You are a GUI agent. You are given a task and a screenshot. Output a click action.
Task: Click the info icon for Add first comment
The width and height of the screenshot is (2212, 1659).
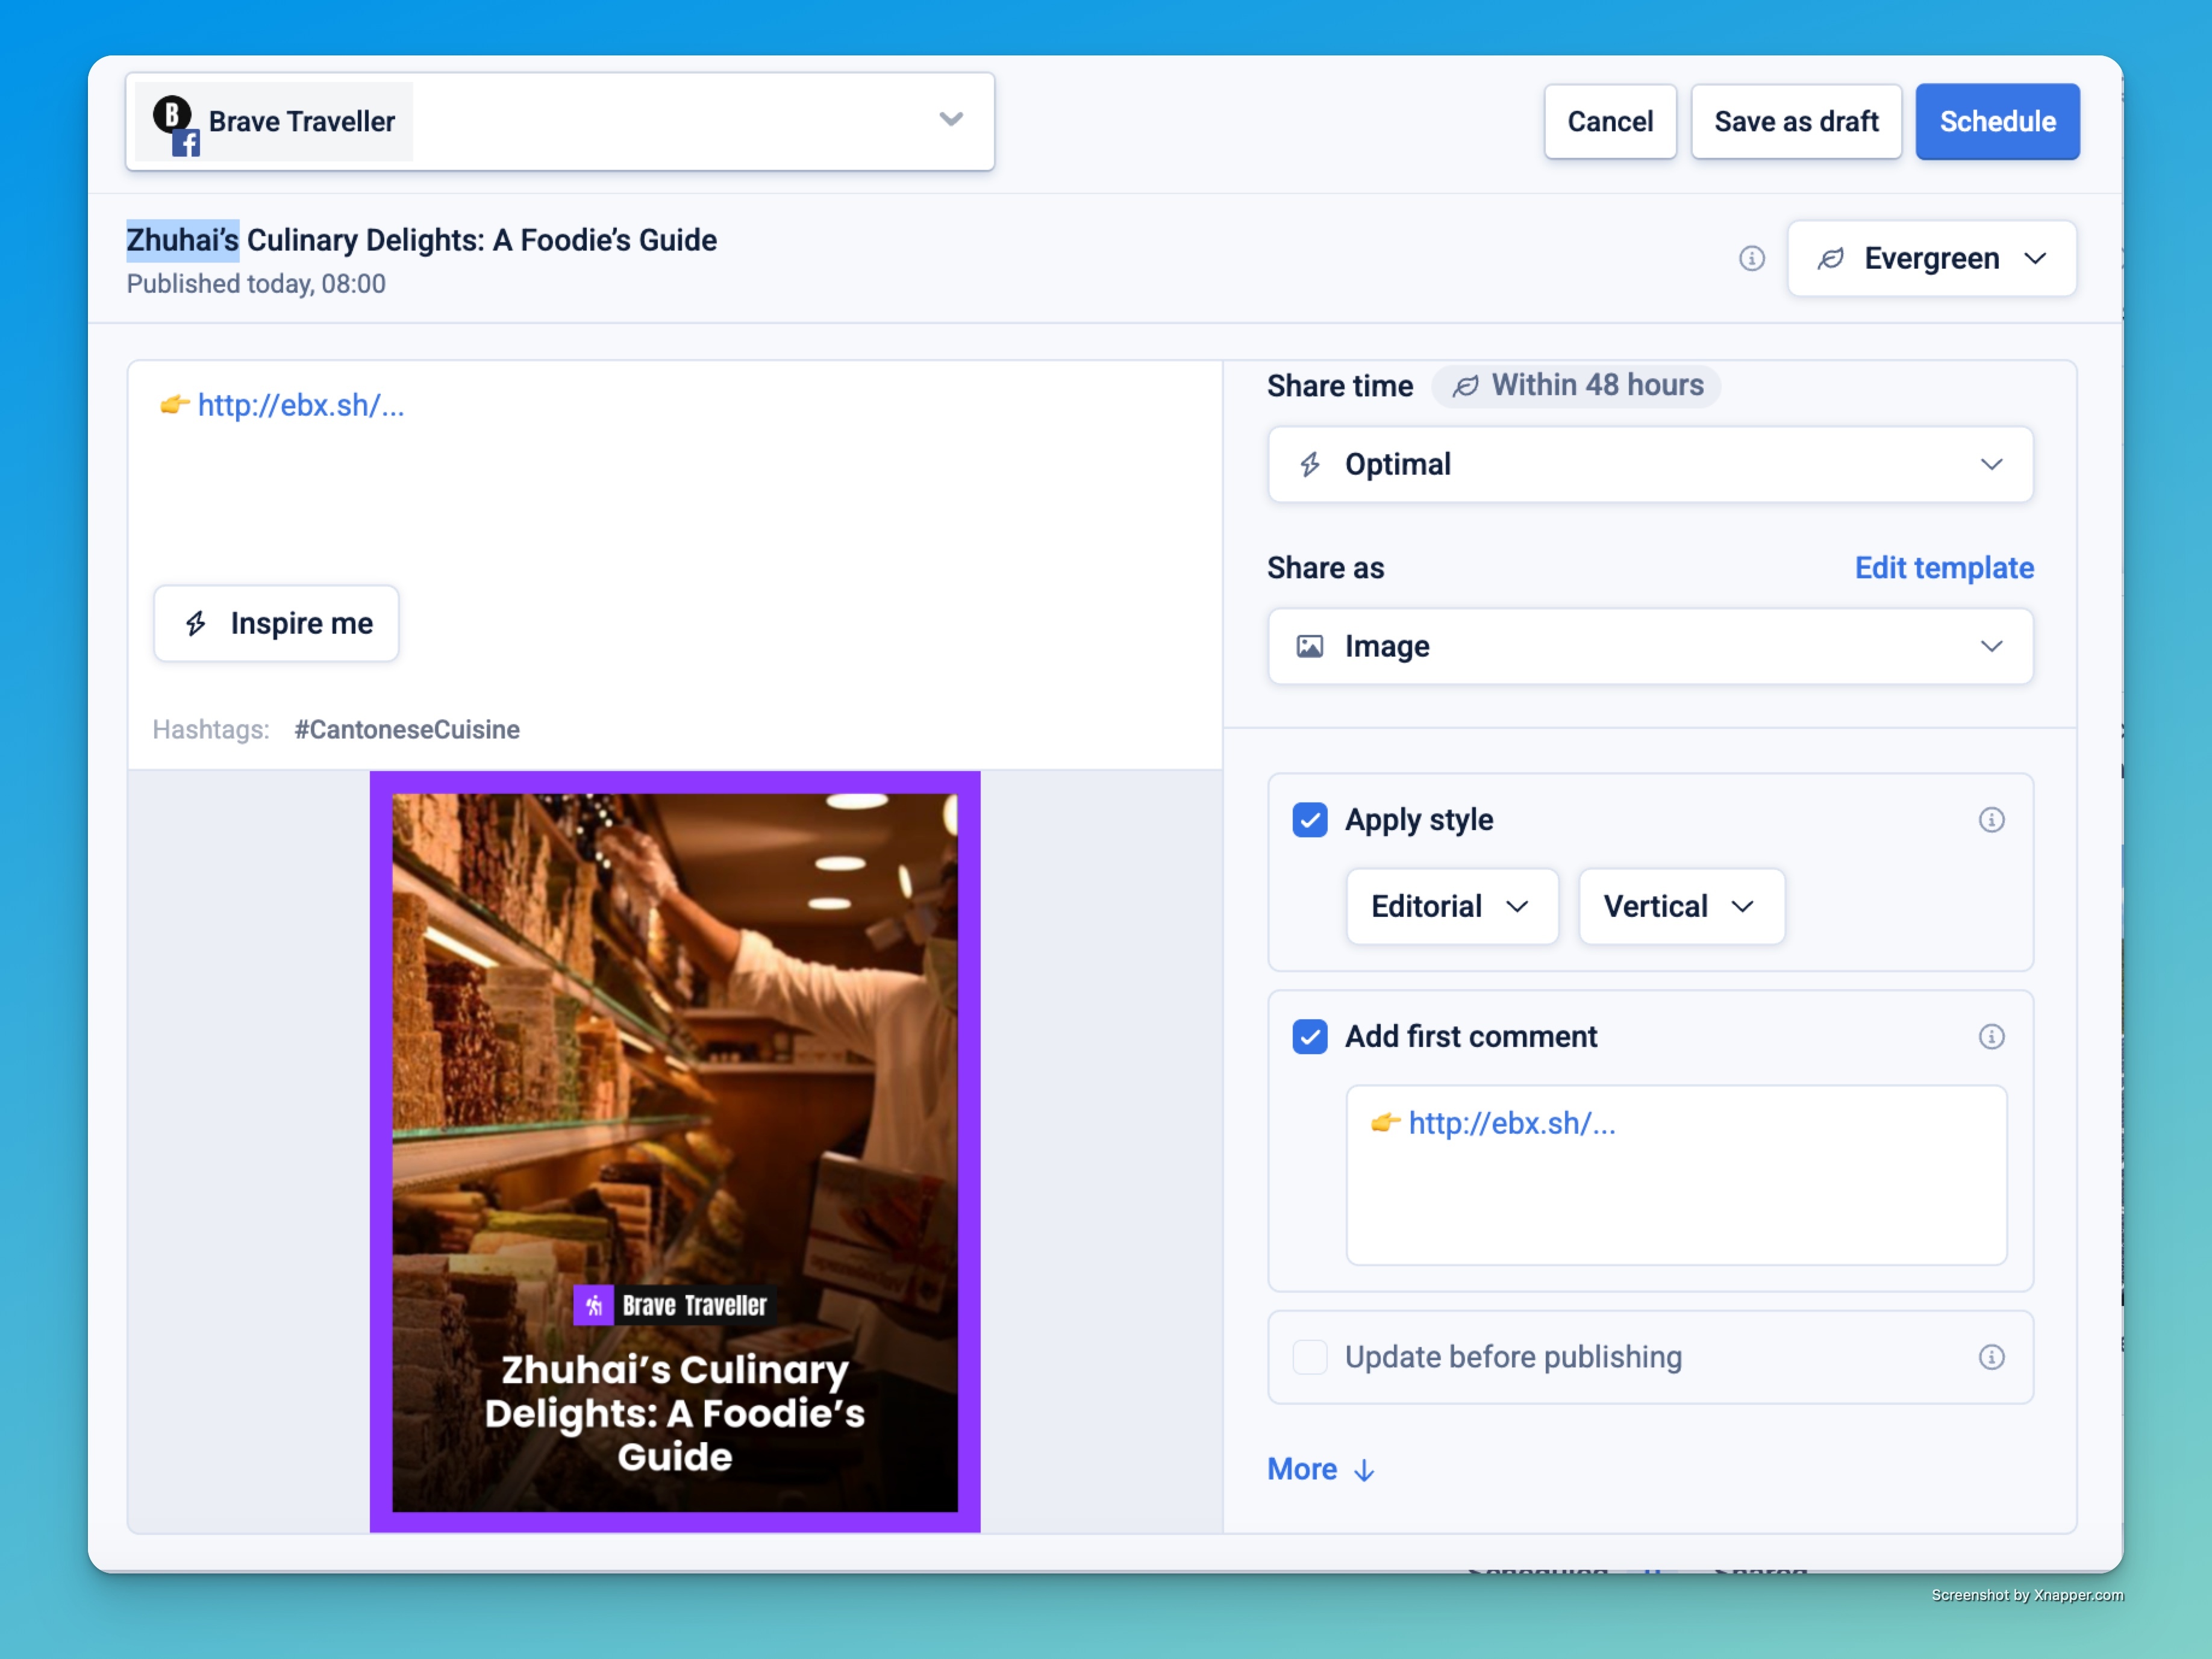[x=1991, y=1037]
